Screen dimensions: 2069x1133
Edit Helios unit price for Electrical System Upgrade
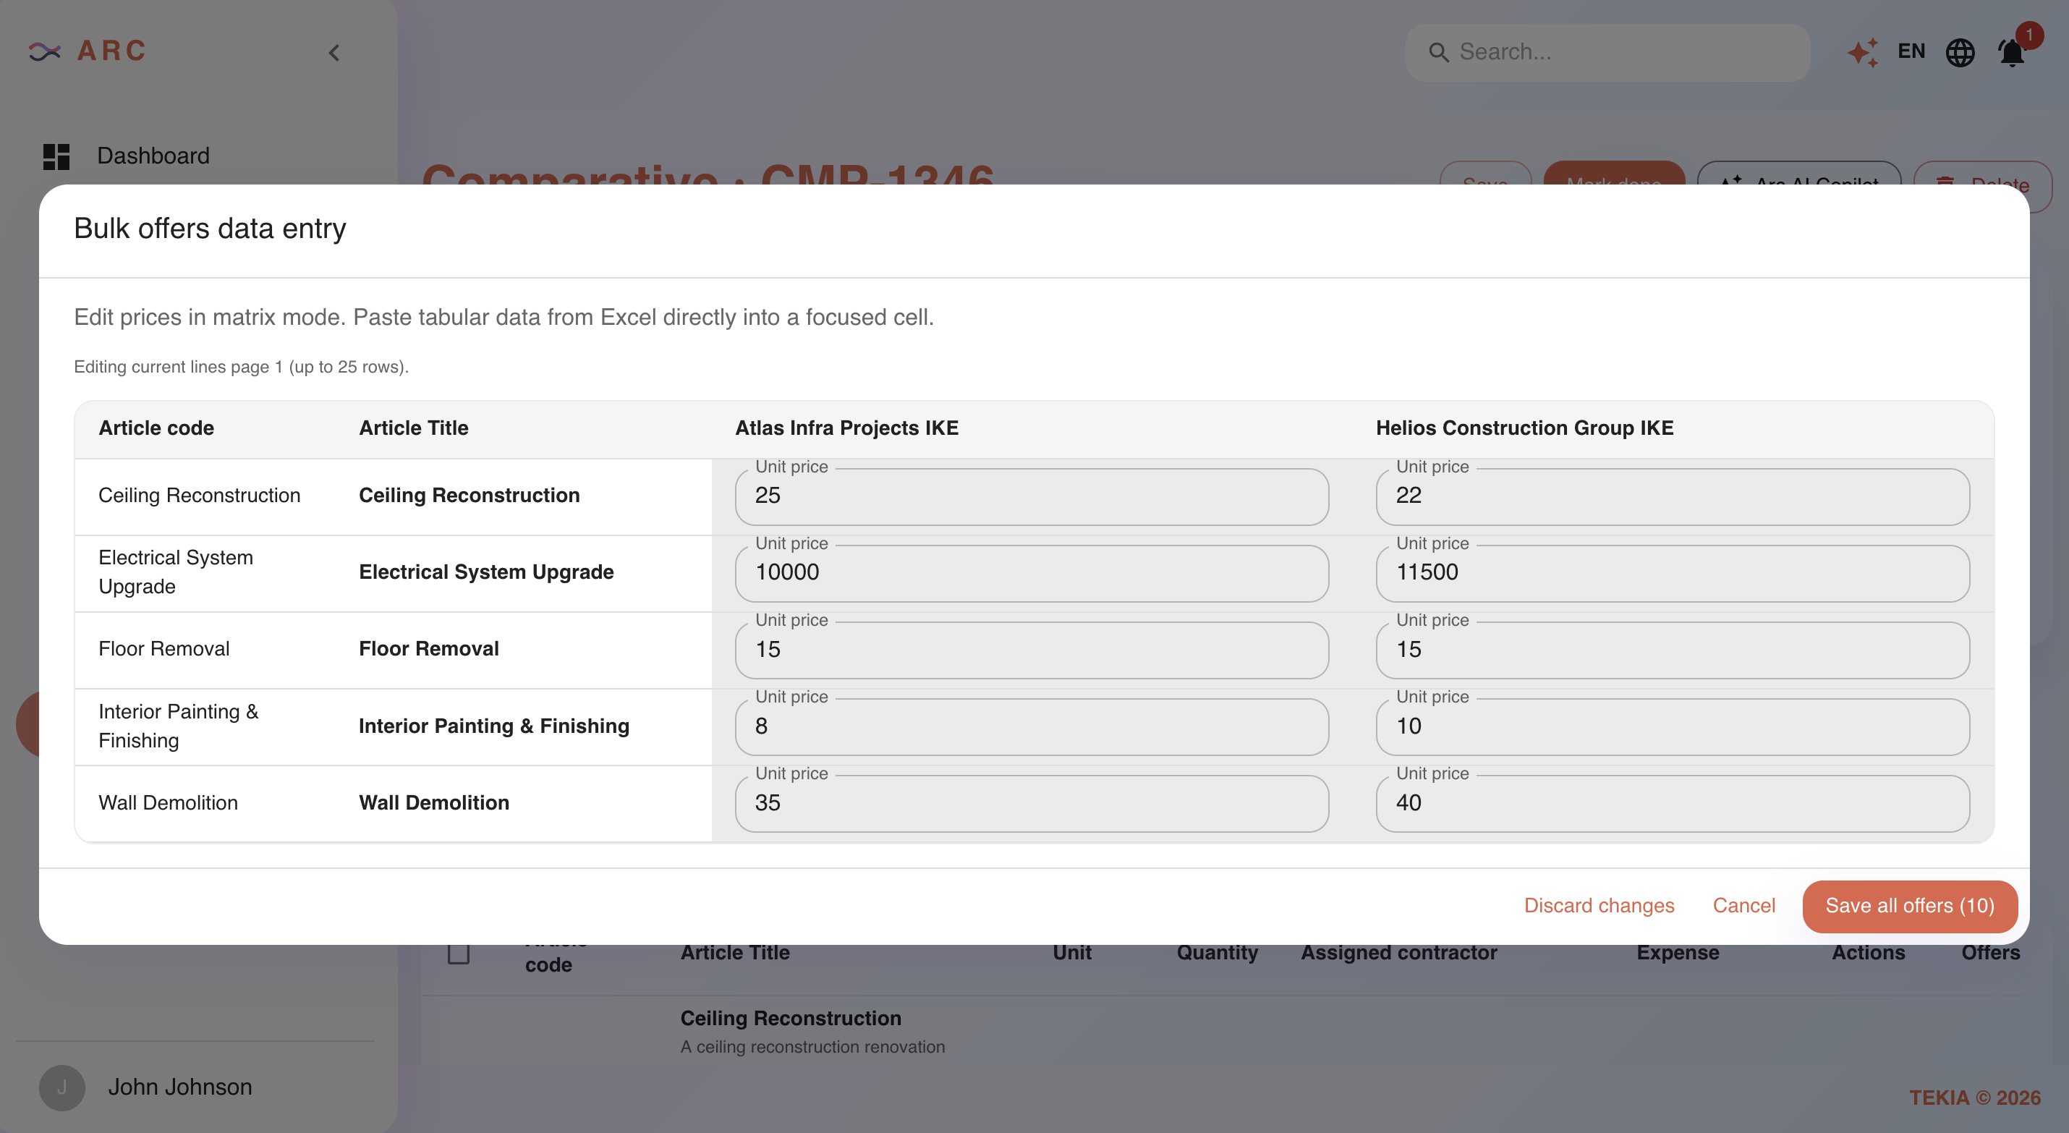coord(1673,573)
